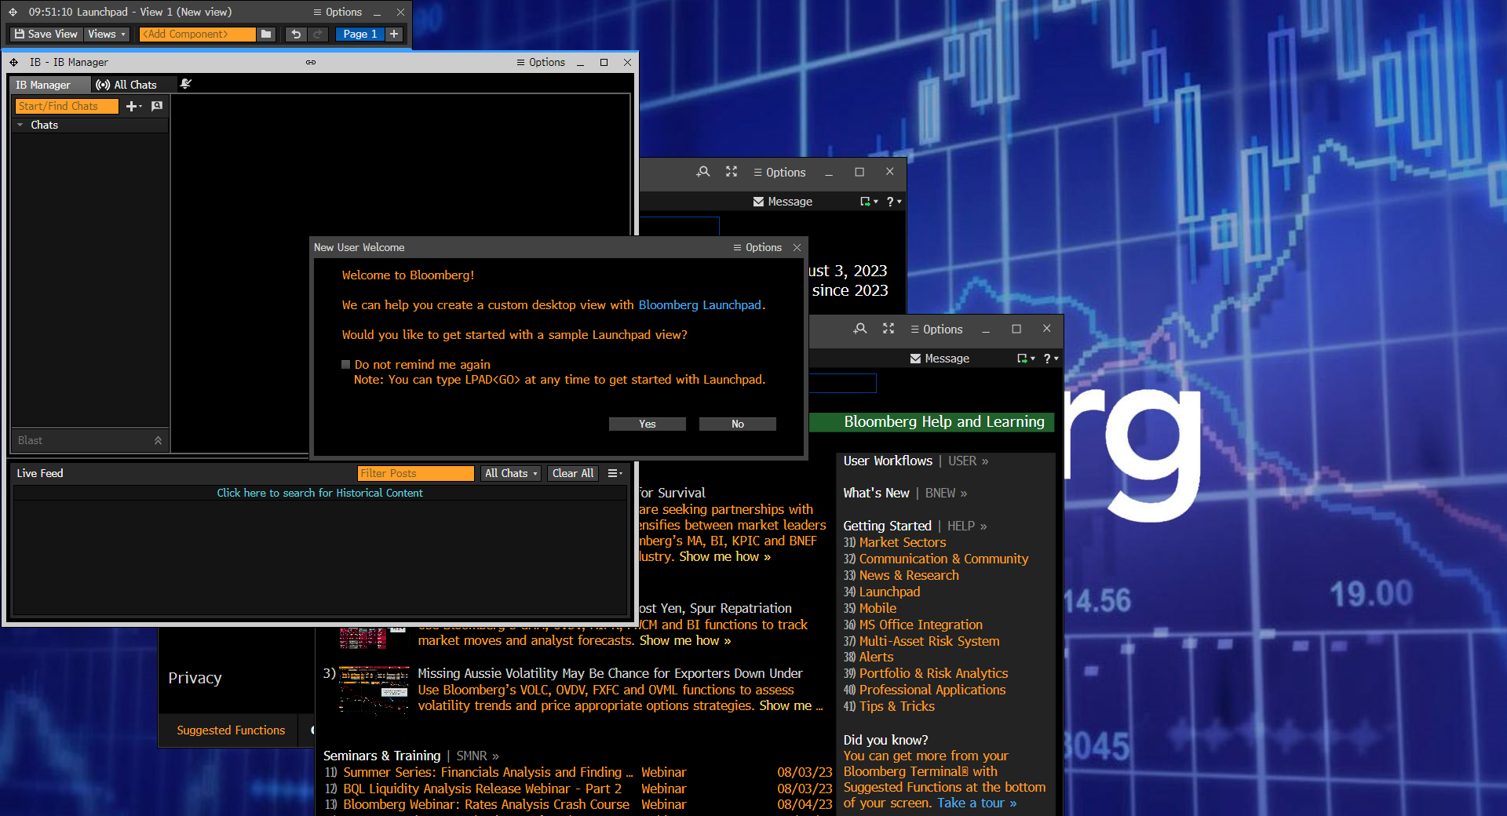Open Options menu in New User Welcome dialog
The height and width of the screenshot is (816, 1507).
click(757, 247)
